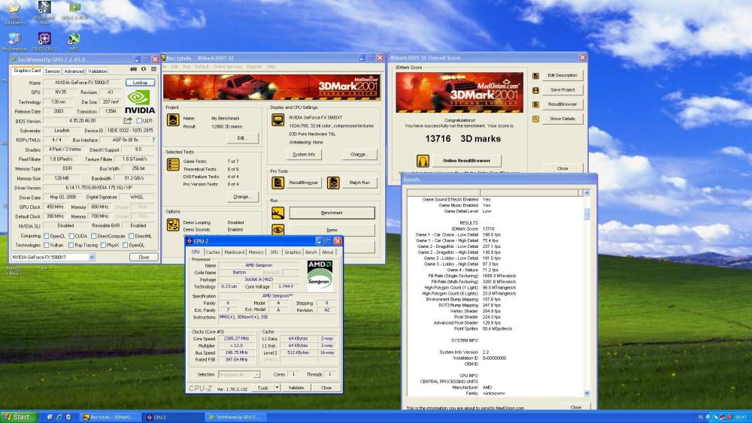Switch to the Validation tab in GPU-Z
The width and height of the screenshot is (752, 423).
[x=97, y=71]
